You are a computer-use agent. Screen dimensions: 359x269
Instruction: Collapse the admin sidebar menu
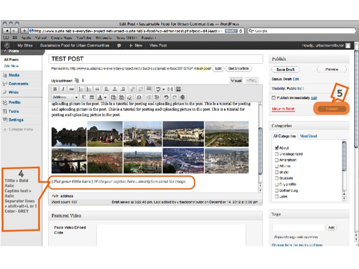click(x=18, y=129)
